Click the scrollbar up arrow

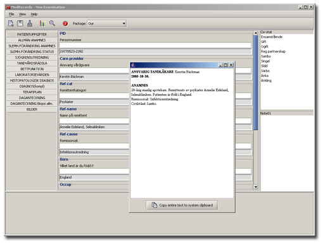click(x=256, y=33)
